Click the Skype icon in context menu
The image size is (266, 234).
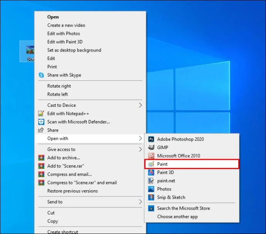[41, 75]
